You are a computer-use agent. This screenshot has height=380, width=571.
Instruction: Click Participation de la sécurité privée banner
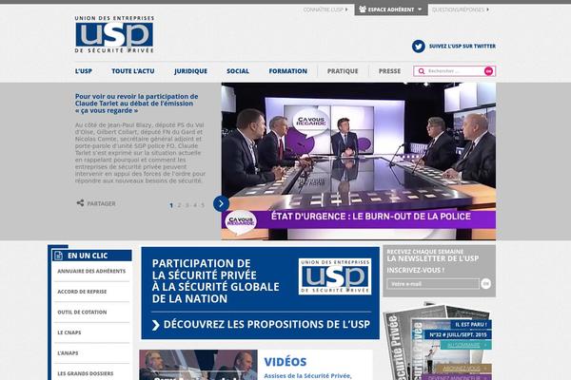261,294
